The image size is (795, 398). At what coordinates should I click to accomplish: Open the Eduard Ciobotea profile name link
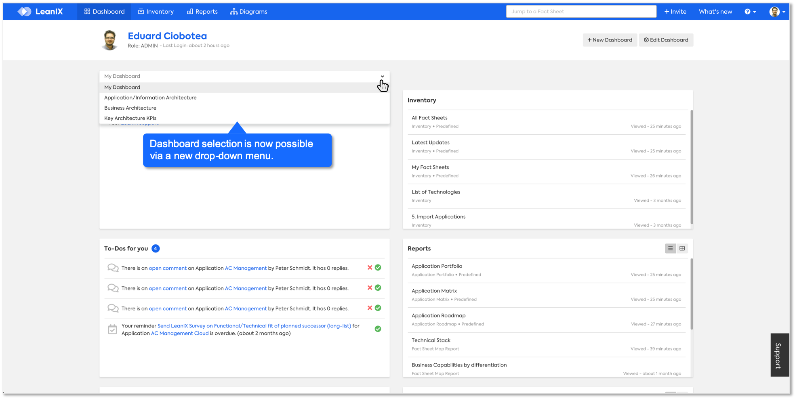coord(167,36)
